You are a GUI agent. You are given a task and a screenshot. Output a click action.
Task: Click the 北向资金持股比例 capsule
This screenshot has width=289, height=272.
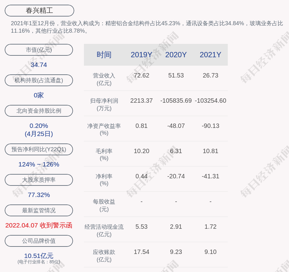point(39,111)
